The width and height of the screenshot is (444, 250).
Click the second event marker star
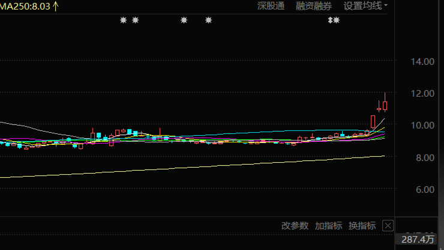(x=136, y=20)
